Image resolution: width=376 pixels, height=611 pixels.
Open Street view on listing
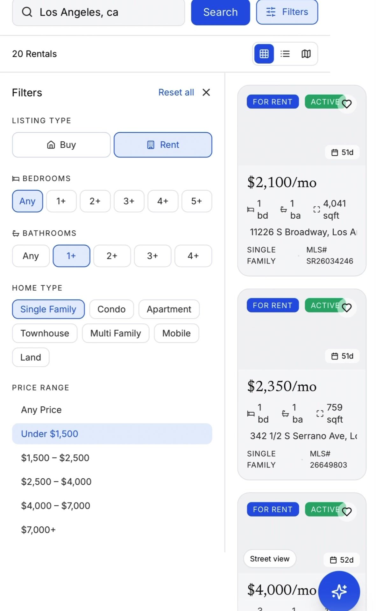pos(270,559)
